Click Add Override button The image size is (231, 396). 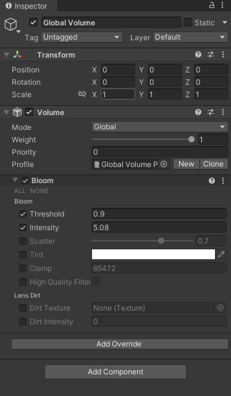pos(120,344)
